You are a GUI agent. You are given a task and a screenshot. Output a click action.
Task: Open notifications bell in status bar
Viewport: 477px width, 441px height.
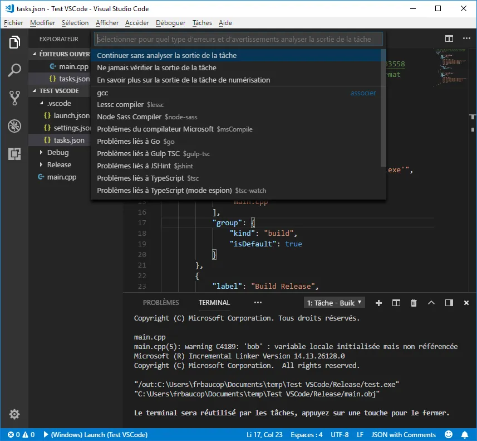[465, 435]
